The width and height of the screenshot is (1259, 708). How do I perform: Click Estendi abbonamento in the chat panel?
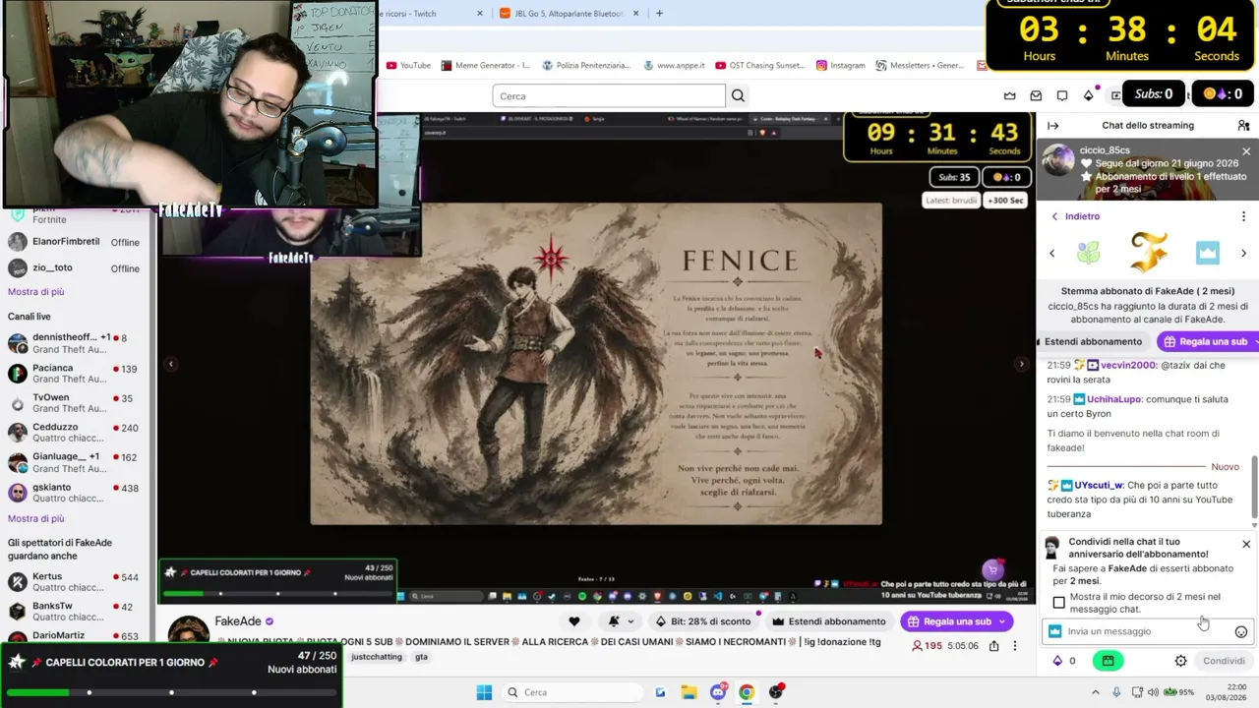(x=1093, y=341)
